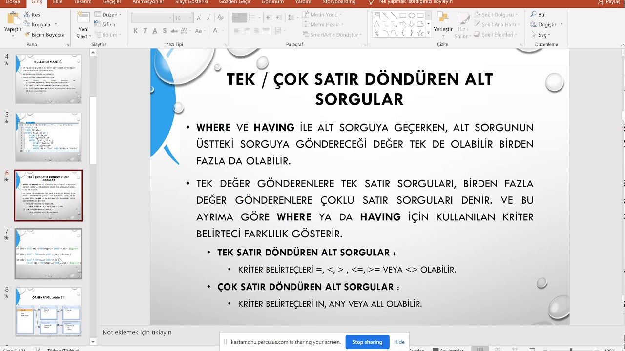
Task: Select slide 4 thumbnail Kullanım Mantığı
Action: coord(48,79)
